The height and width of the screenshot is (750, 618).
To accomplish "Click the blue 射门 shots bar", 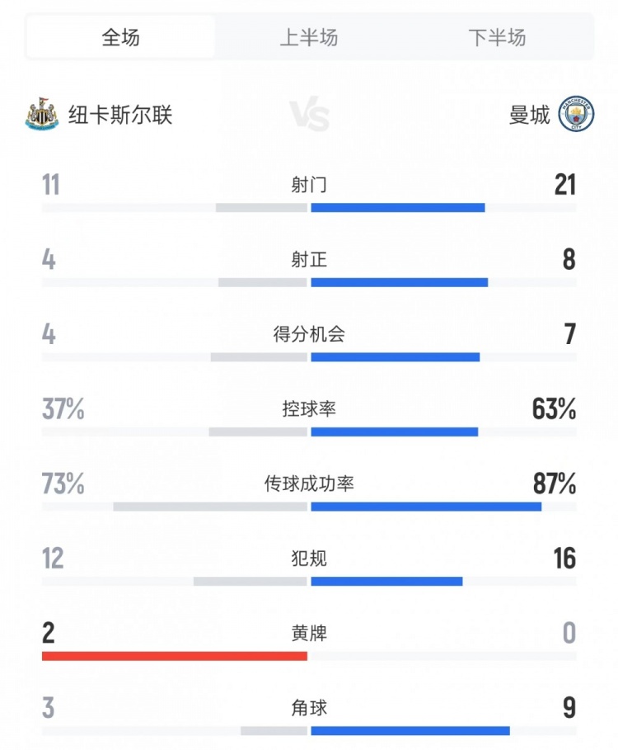I will [398, 208].
